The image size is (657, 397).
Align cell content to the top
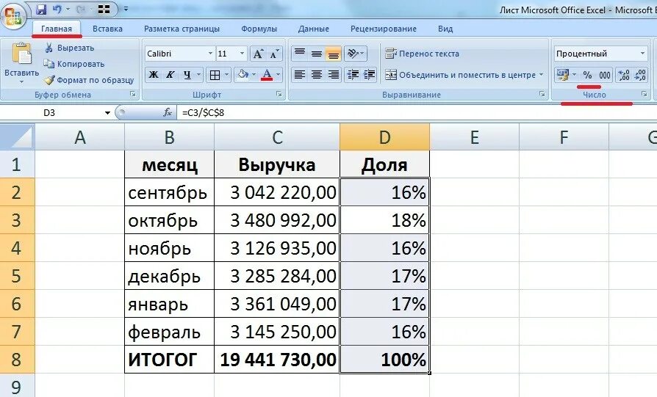300,54
